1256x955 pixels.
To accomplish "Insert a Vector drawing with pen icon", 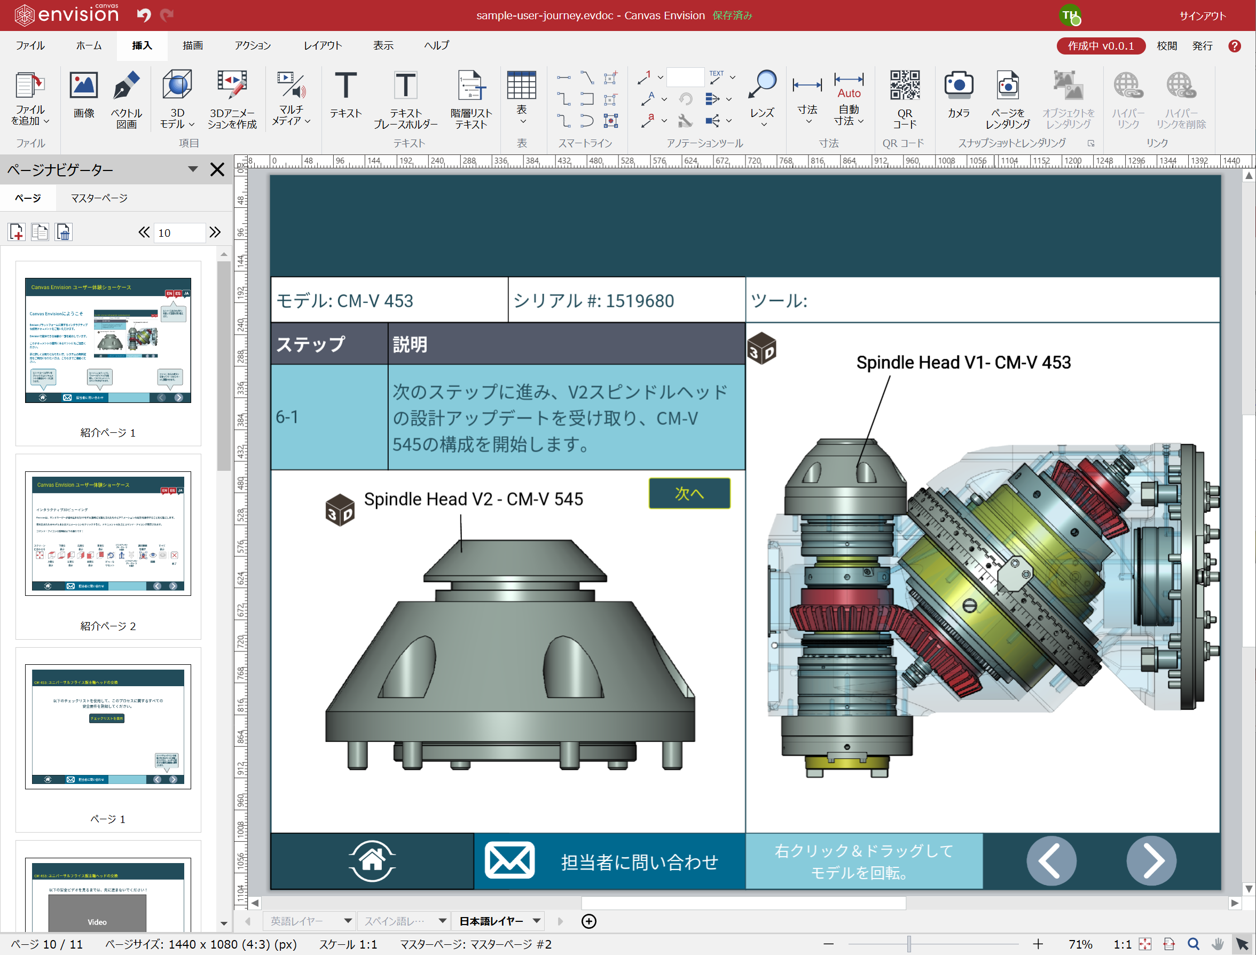I will (x=126, y=87).
